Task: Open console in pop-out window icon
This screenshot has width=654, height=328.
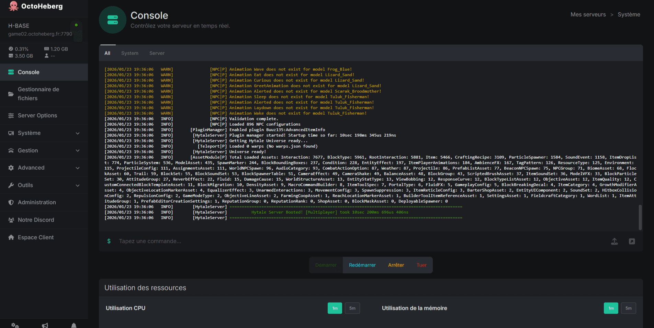Action: [x=632, y=241]
